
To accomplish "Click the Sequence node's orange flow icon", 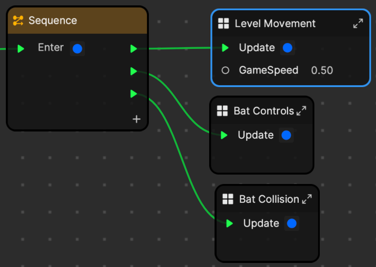I will pos(18,21).
